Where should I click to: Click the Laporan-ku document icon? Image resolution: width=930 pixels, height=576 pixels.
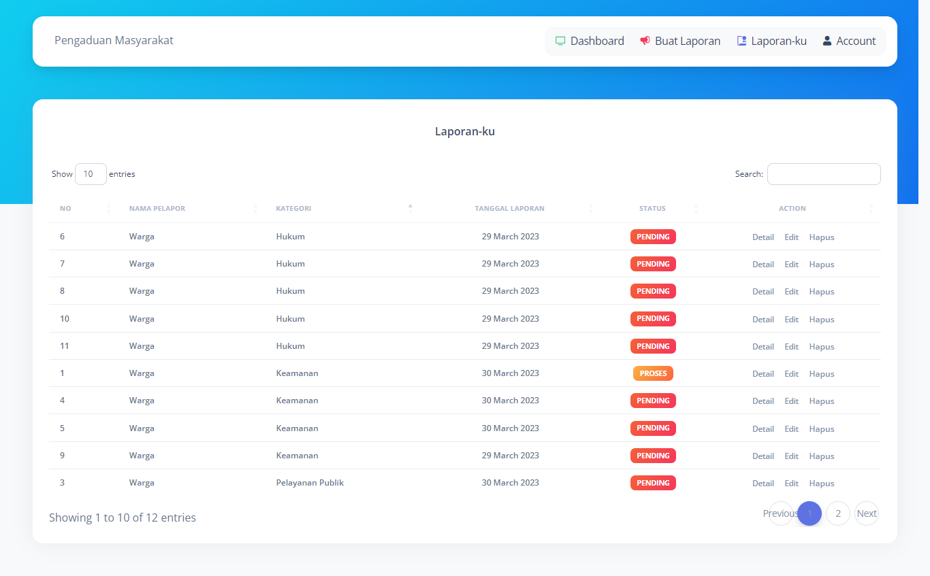[741, 41]
